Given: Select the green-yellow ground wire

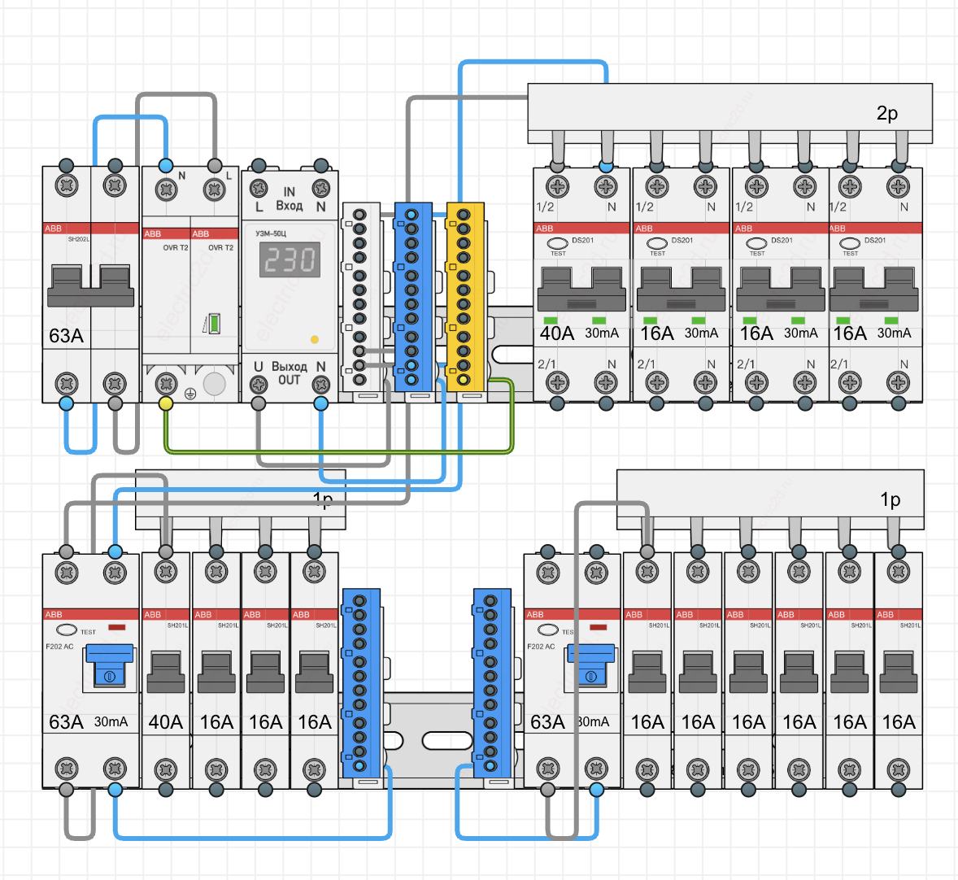Looking at the screenshot, I should [x=337, y=451].
